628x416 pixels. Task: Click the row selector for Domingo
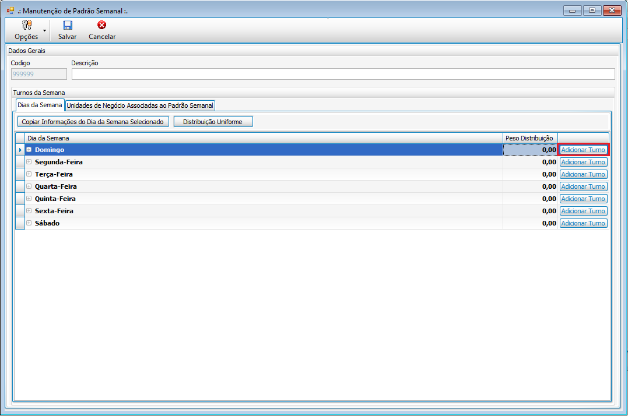(20, 150)
